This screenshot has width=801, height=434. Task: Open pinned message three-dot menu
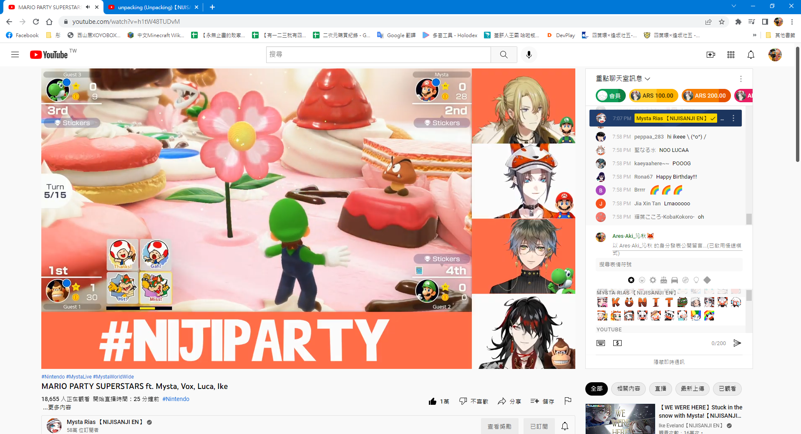[733, 119]
